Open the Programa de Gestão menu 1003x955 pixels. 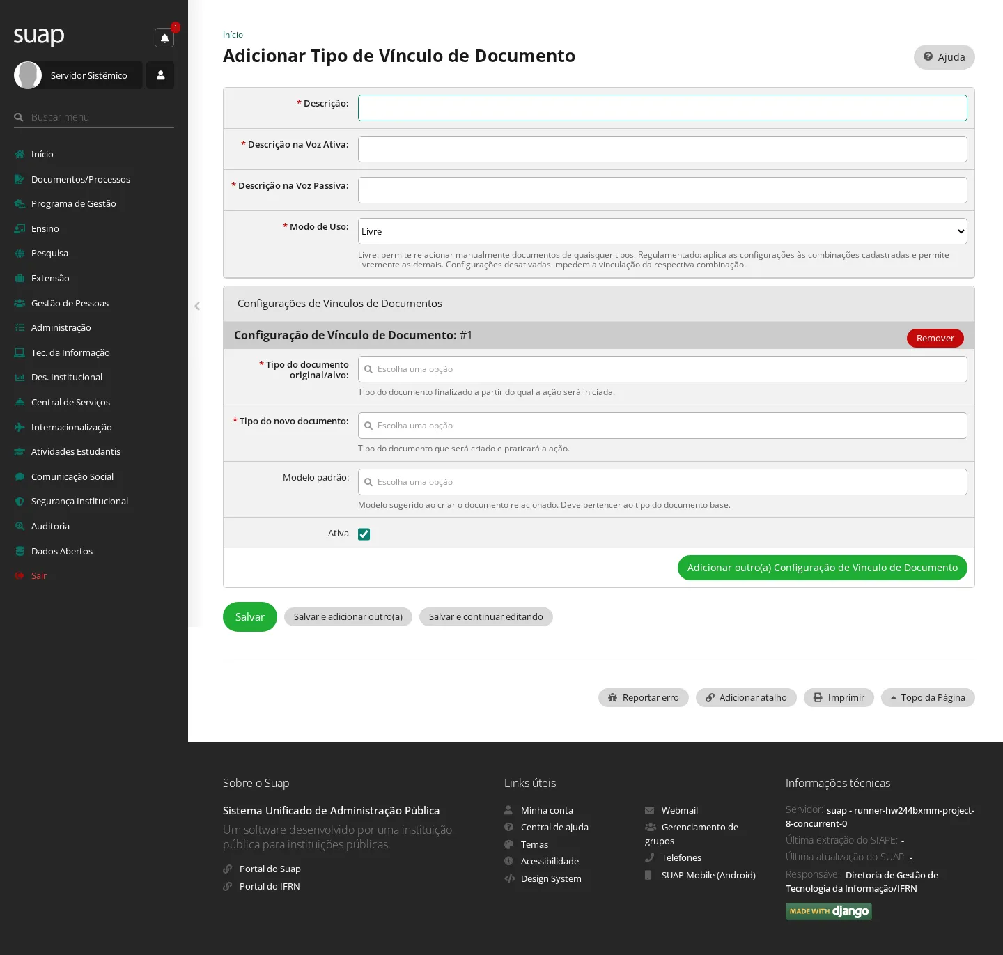coord(94,203)
